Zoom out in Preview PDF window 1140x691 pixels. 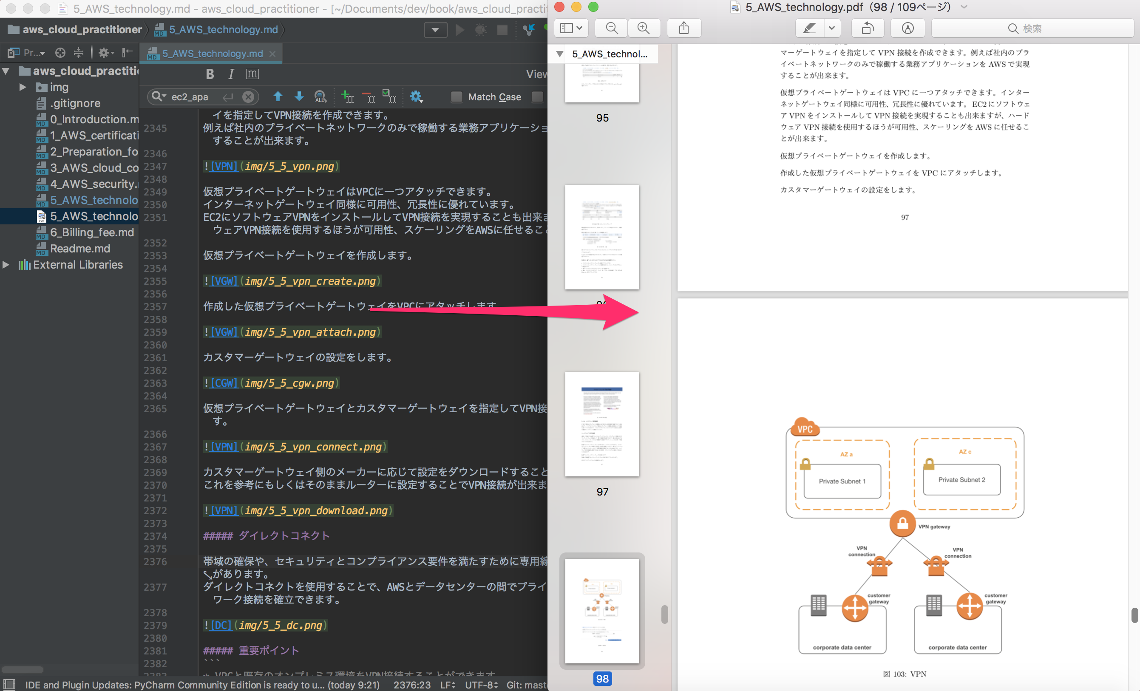(612, 28)
